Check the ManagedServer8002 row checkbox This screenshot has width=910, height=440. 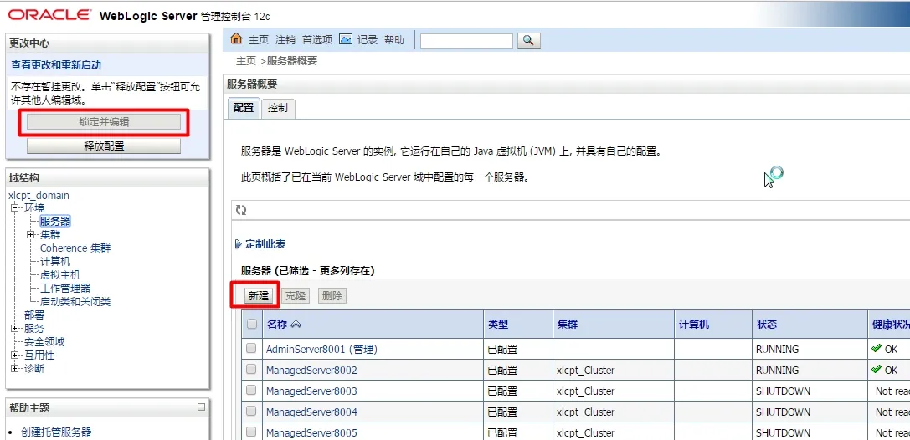pos(250,369)
